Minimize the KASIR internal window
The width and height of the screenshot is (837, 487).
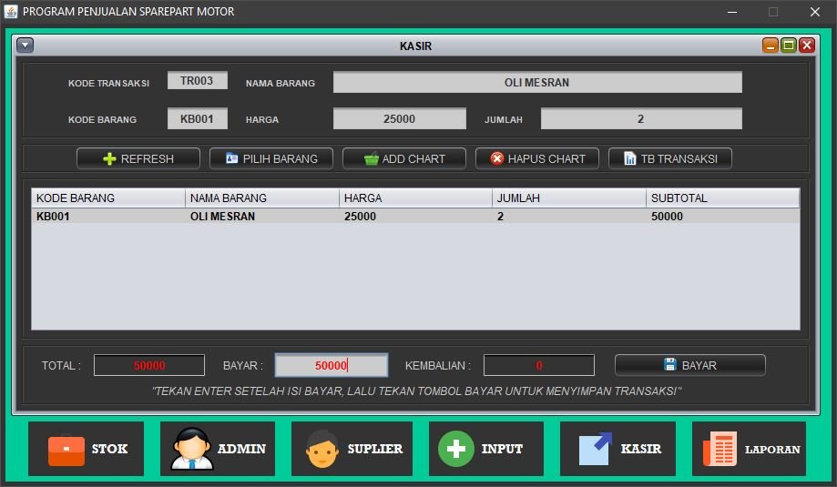click(x=771, y=46)
